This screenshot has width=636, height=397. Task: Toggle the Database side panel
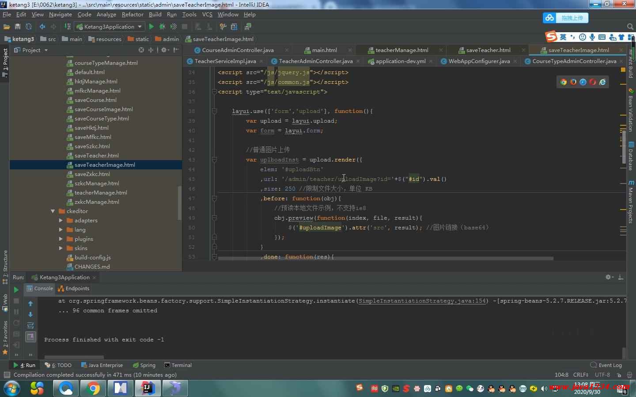[631, 157]
